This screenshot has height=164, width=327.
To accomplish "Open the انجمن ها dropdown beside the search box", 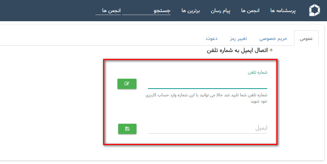I will coord(108,11).
